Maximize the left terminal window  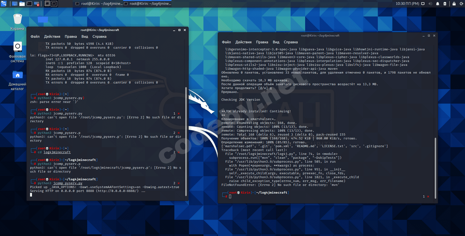179,30
